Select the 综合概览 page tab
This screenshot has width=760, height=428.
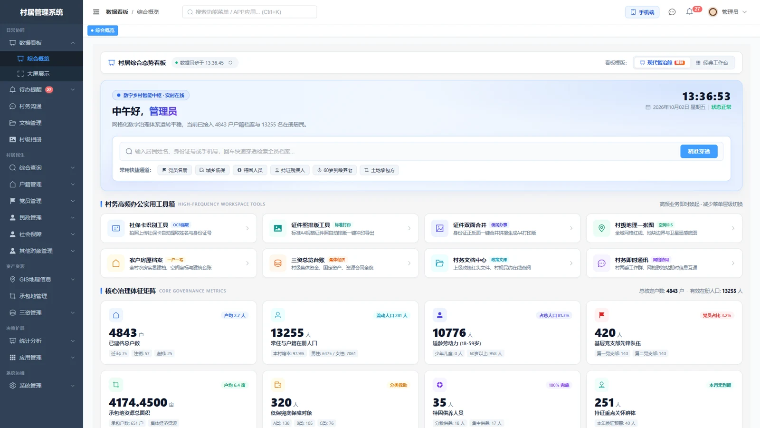(x=103, y=30)
